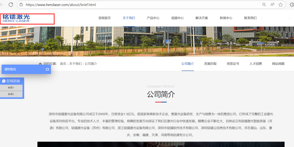
Task: Open the 视频中心 navigation item
Action: (x=177, y=18)
